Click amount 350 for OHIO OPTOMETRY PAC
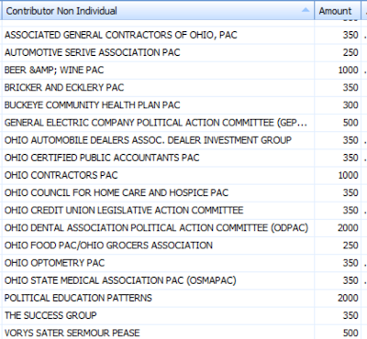 pyautogui.click(x=350, y=263)
